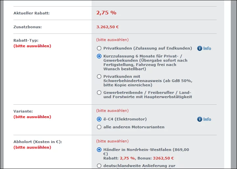This screenshot has width=237, height=169.
Task: Click the Zusatzbonus label
Action: (28, 27)
